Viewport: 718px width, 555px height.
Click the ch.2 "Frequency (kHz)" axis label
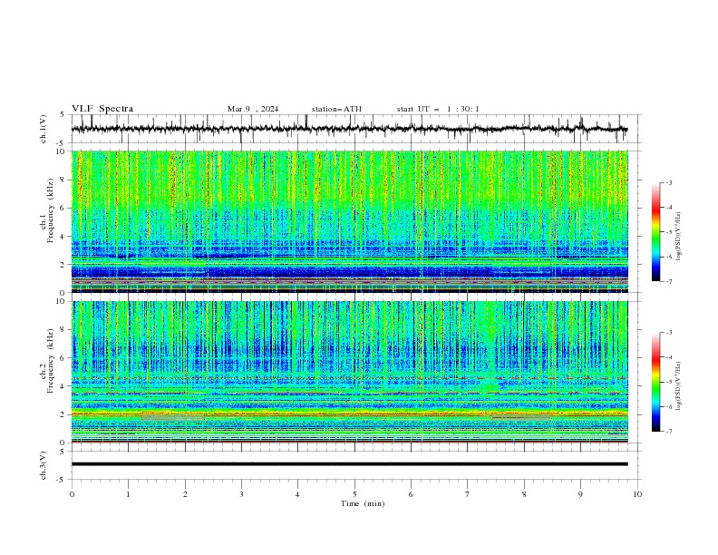point(50,361)
